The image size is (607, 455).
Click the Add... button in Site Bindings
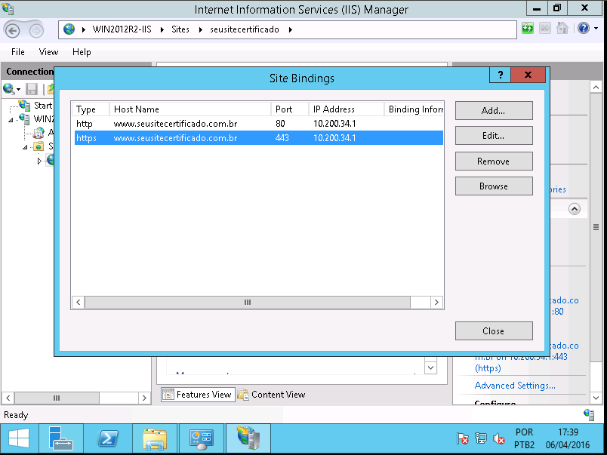tap(494, 111)
